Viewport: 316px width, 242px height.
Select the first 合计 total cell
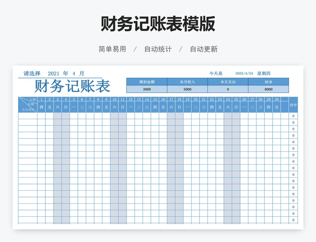293,116
